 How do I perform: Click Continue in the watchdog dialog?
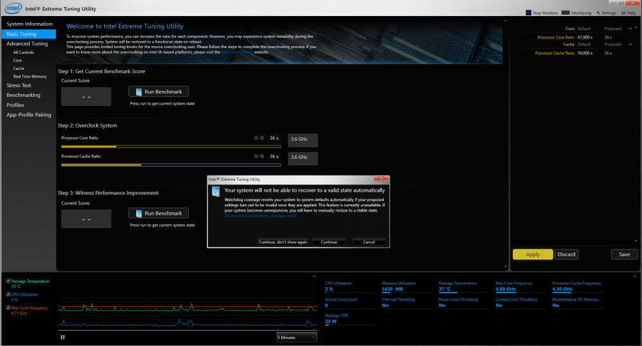(x=329, y=242)
